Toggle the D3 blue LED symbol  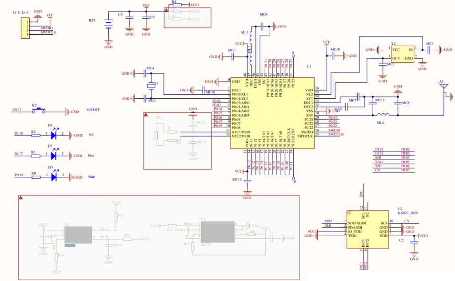53,177
